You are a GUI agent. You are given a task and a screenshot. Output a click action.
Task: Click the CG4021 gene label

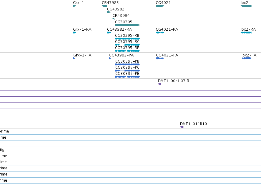[163, 3]
